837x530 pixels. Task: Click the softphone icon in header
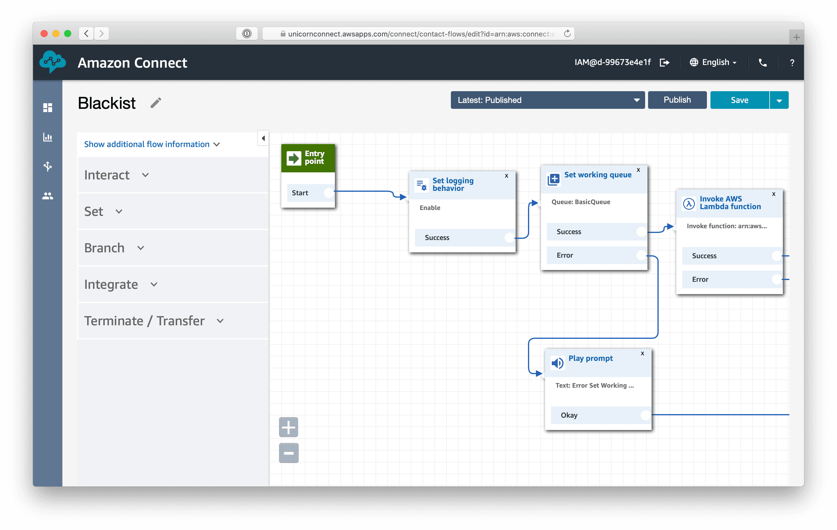762,63
